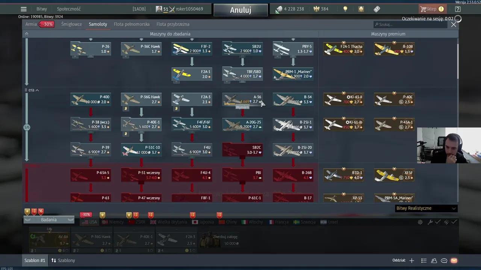
Task: Select the P-40E-1 crew slot
Action: pyautogui.click(x=134, y=240)
